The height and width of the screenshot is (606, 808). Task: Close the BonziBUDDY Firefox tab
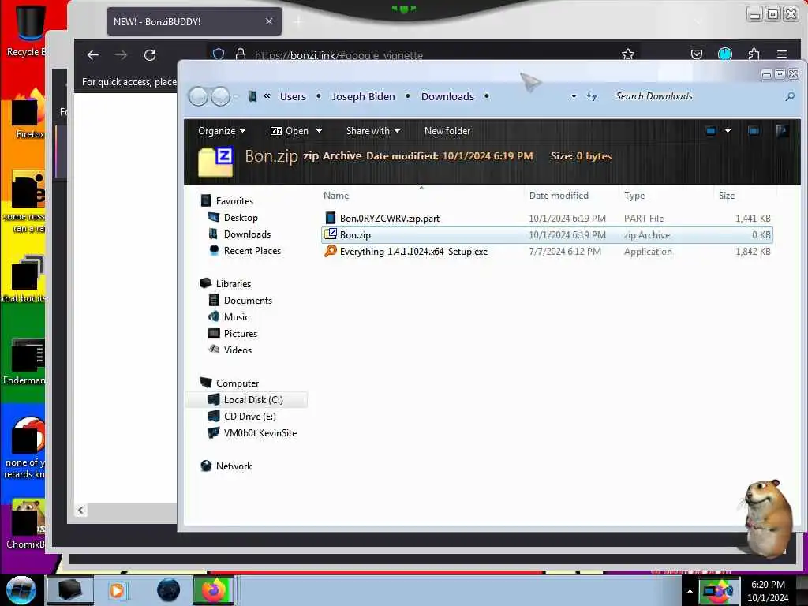(x=269, y=21)
